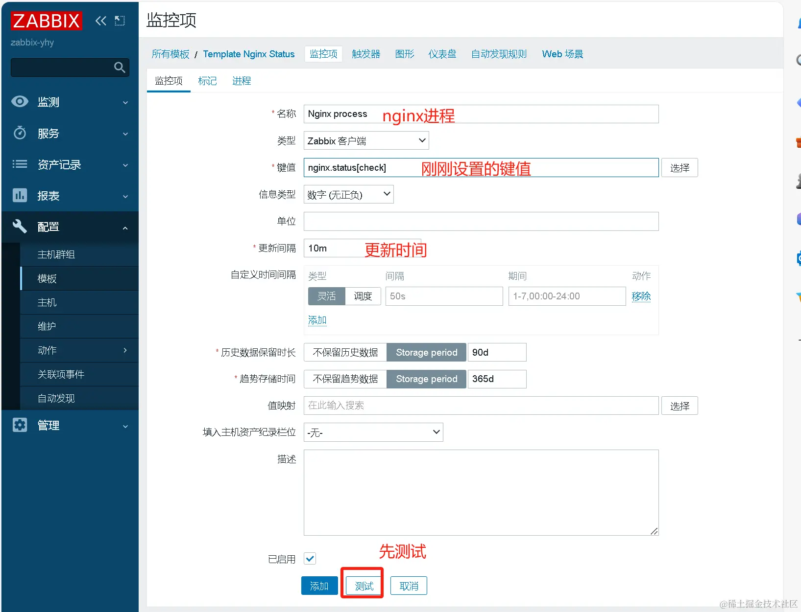Screen dimensions: 801x612
Task: Open the Web 场景 navigation link
Action: point(562,54)
